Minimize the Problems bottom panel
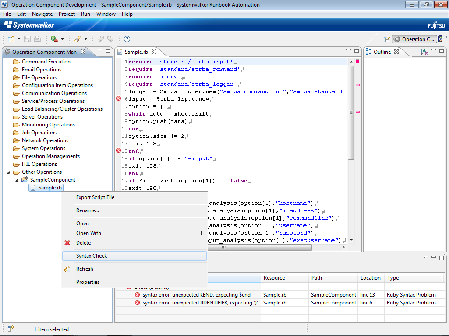Image resolution: width=449 pixels, height=336 pixels. point(434,257)
